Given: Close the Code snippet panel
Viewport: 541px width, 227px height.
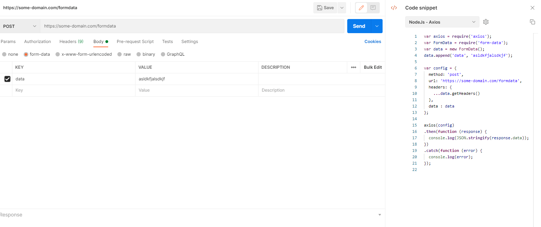Looking at the screenshot, I should pyautogui.click(x=532, y=7).
